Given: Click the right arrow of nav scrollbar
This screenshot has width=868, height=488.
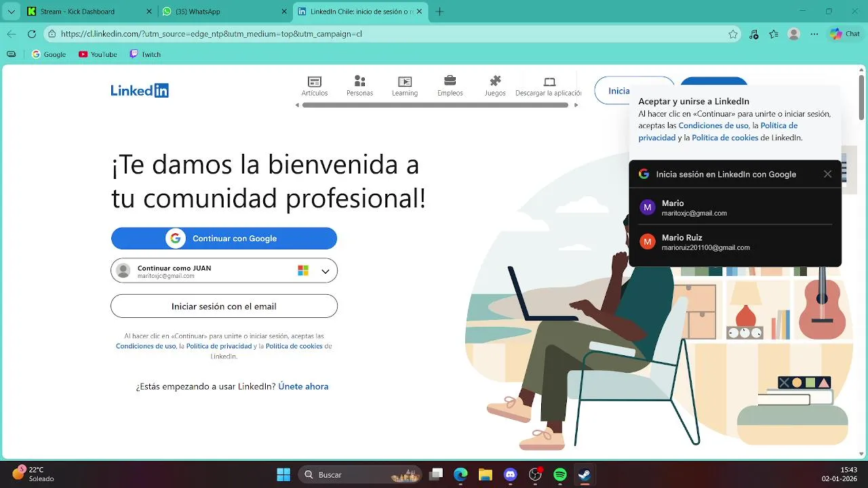Looking at the screenshot, I should click(576, 105).
